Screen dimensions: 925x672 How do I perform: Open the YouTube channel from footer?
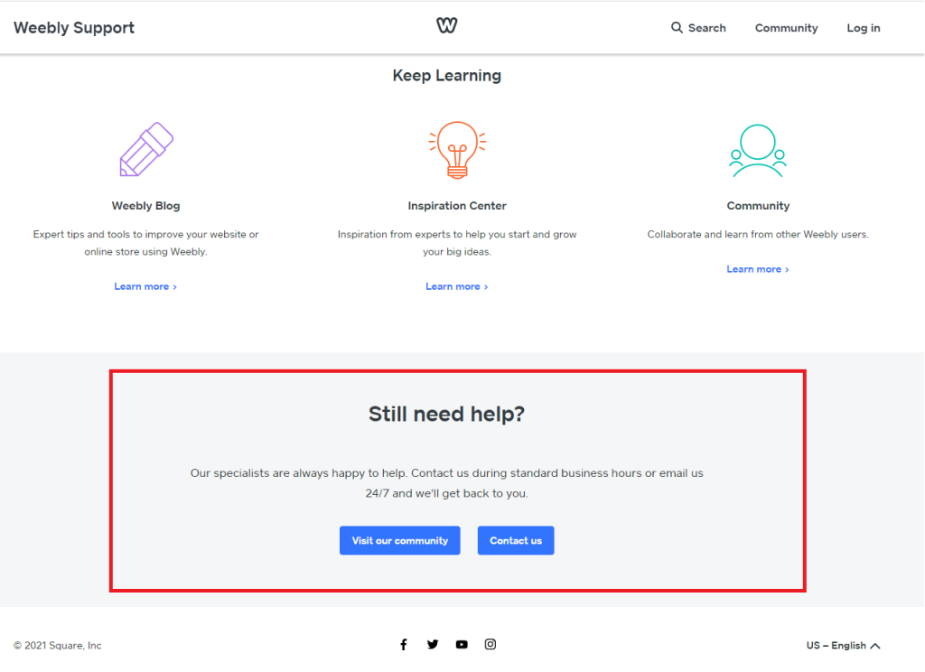tap(462, 644)
